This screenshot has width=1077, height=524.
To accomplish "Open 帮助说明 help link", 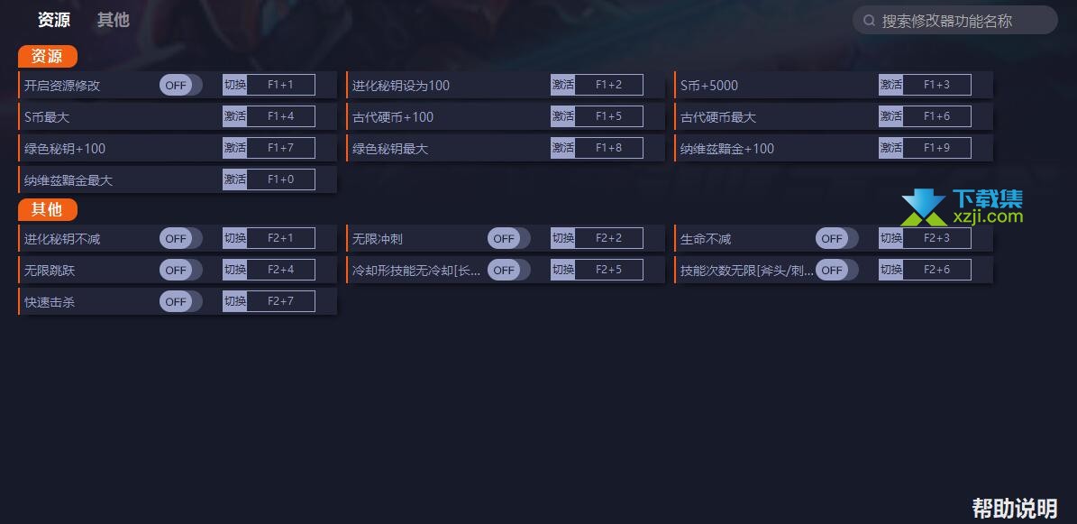I will point(1015,508).
